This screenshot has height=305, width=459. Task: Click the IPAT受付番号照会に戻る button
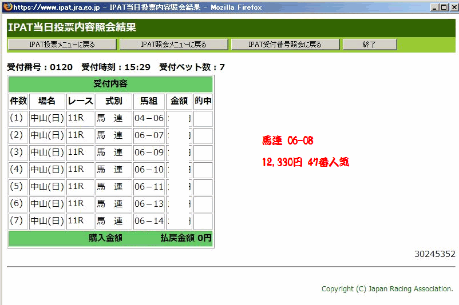(x=285, y=45)
